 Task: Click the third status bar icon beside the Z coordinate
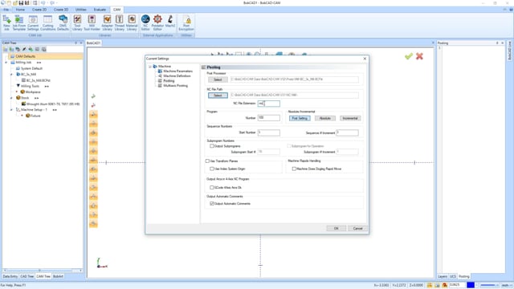[445, 285]
